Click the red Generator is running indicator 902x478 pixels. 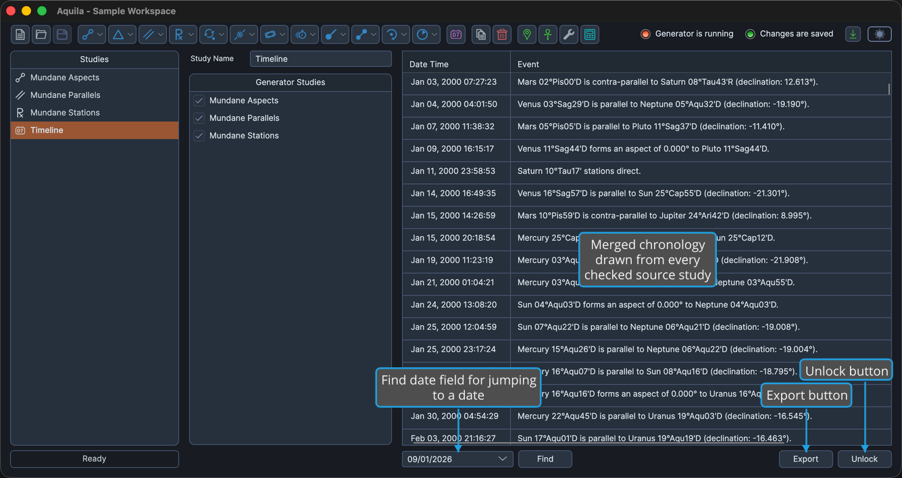point(645,34)
